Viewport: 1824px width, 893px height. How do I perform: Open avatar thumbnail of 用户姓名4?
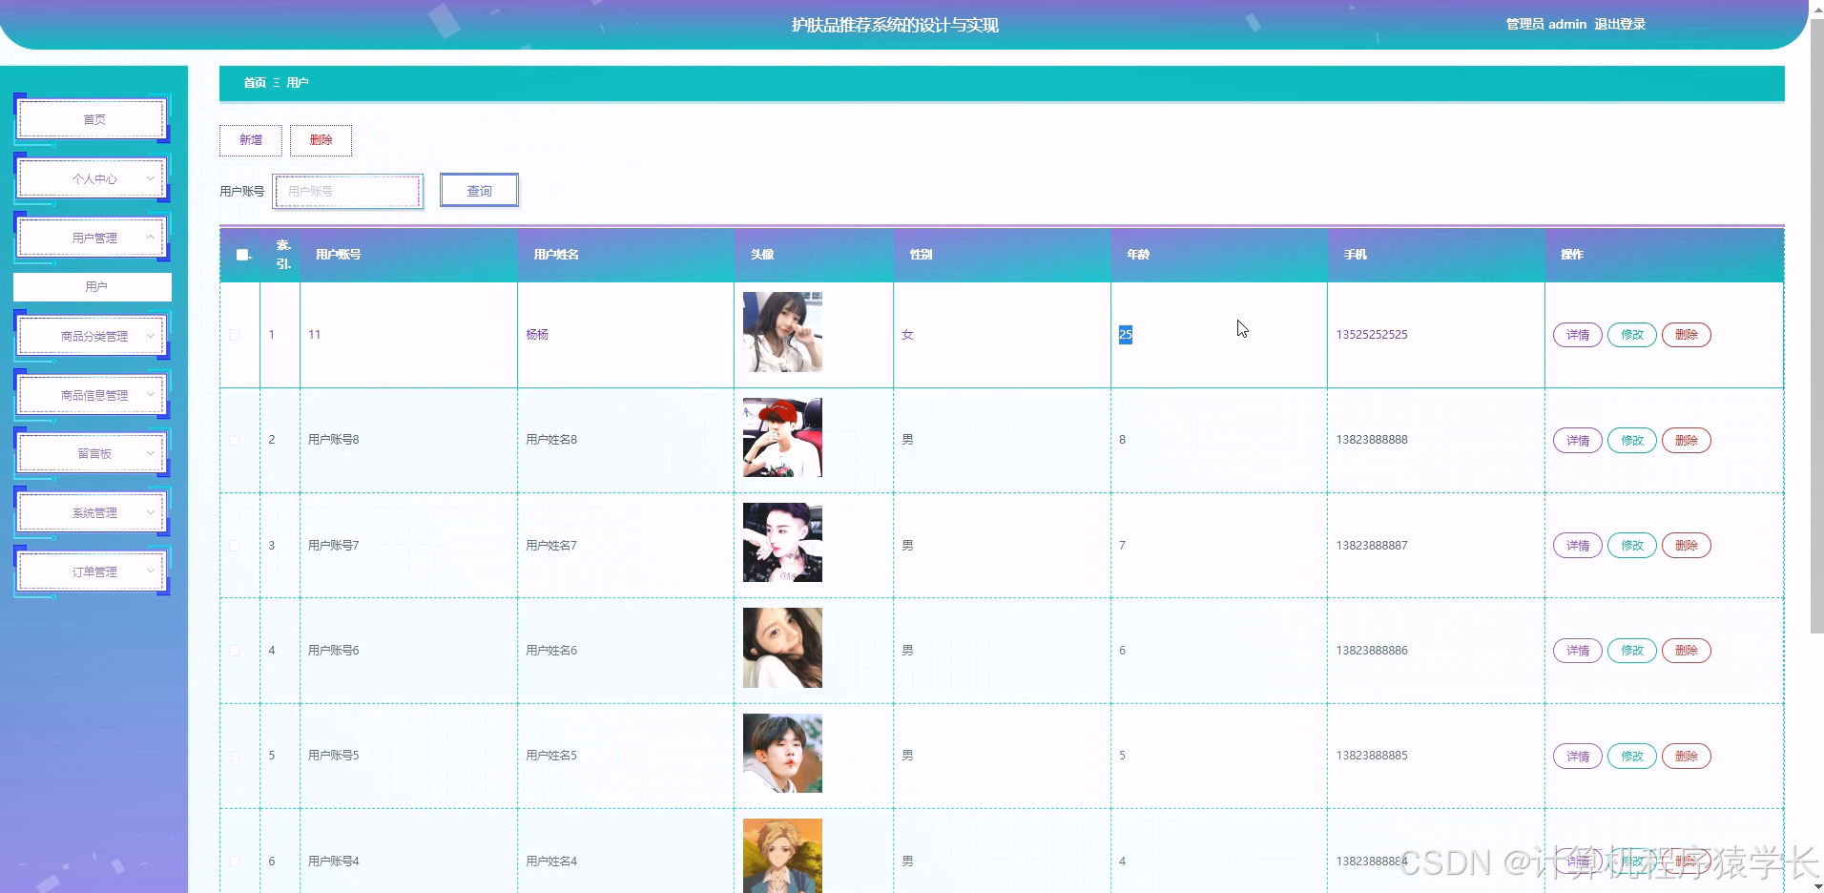(782, 856)
